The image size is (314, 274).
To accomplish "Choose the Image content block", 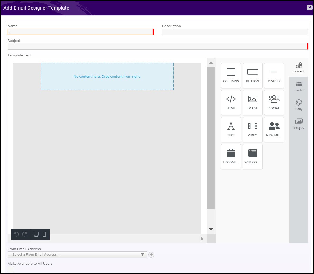I will tap(252, 103).
